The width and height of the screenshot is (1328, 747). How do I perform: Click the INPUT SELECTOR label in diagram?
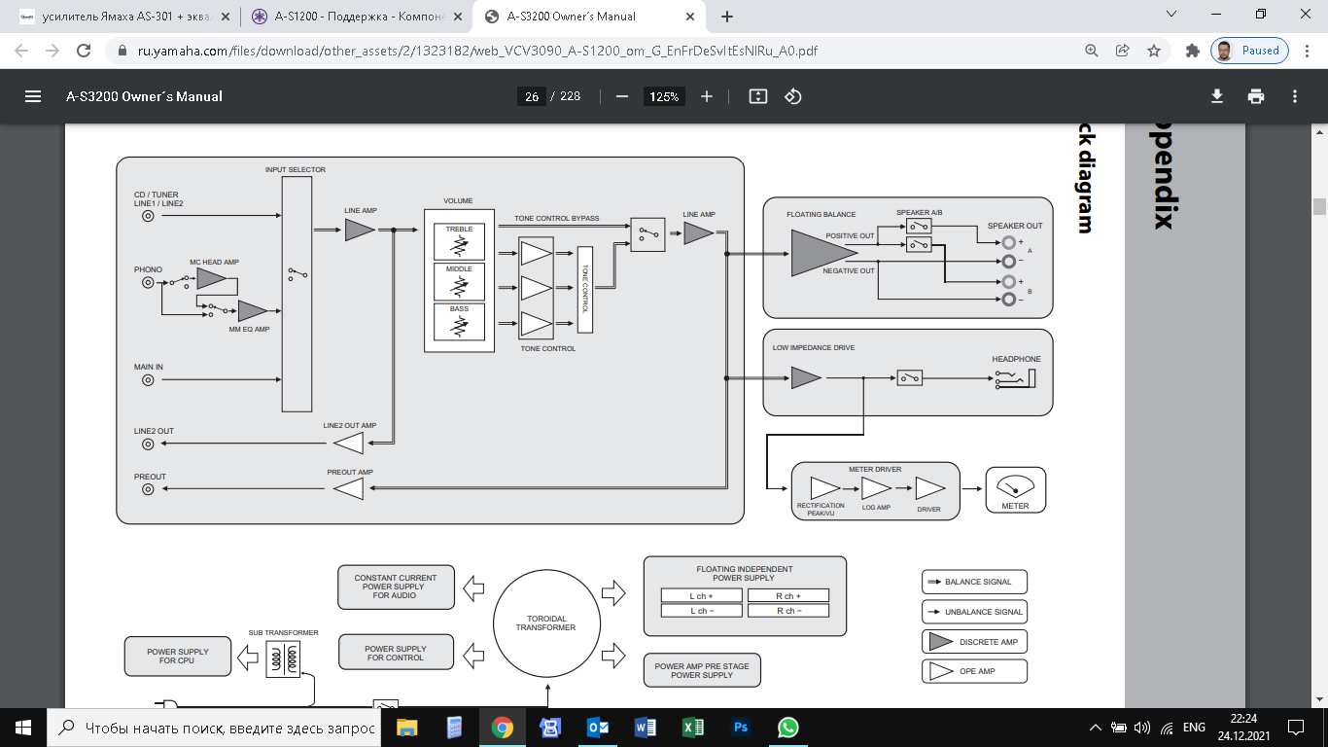pos(296,170)
